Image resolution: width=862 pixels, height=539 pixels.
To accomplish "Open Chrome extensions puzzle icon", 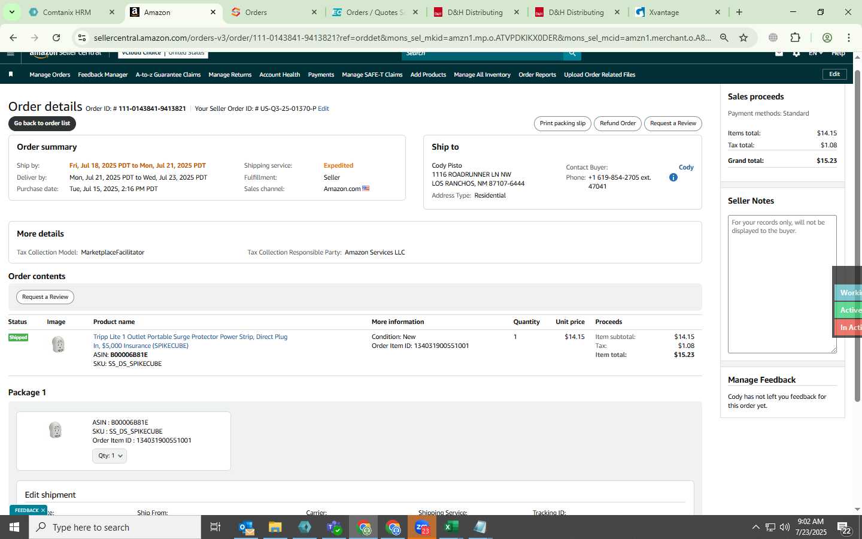I will [796, 38].
